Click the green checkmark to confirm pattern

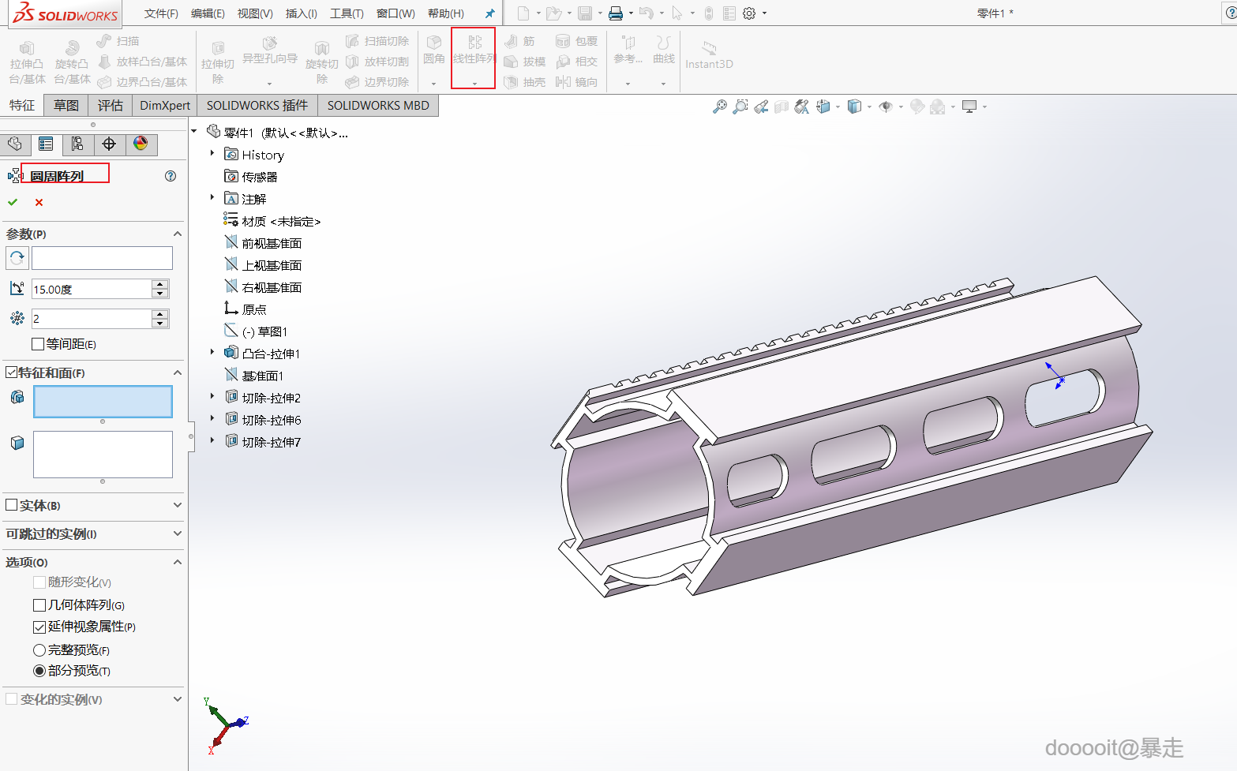pos(13,203)
